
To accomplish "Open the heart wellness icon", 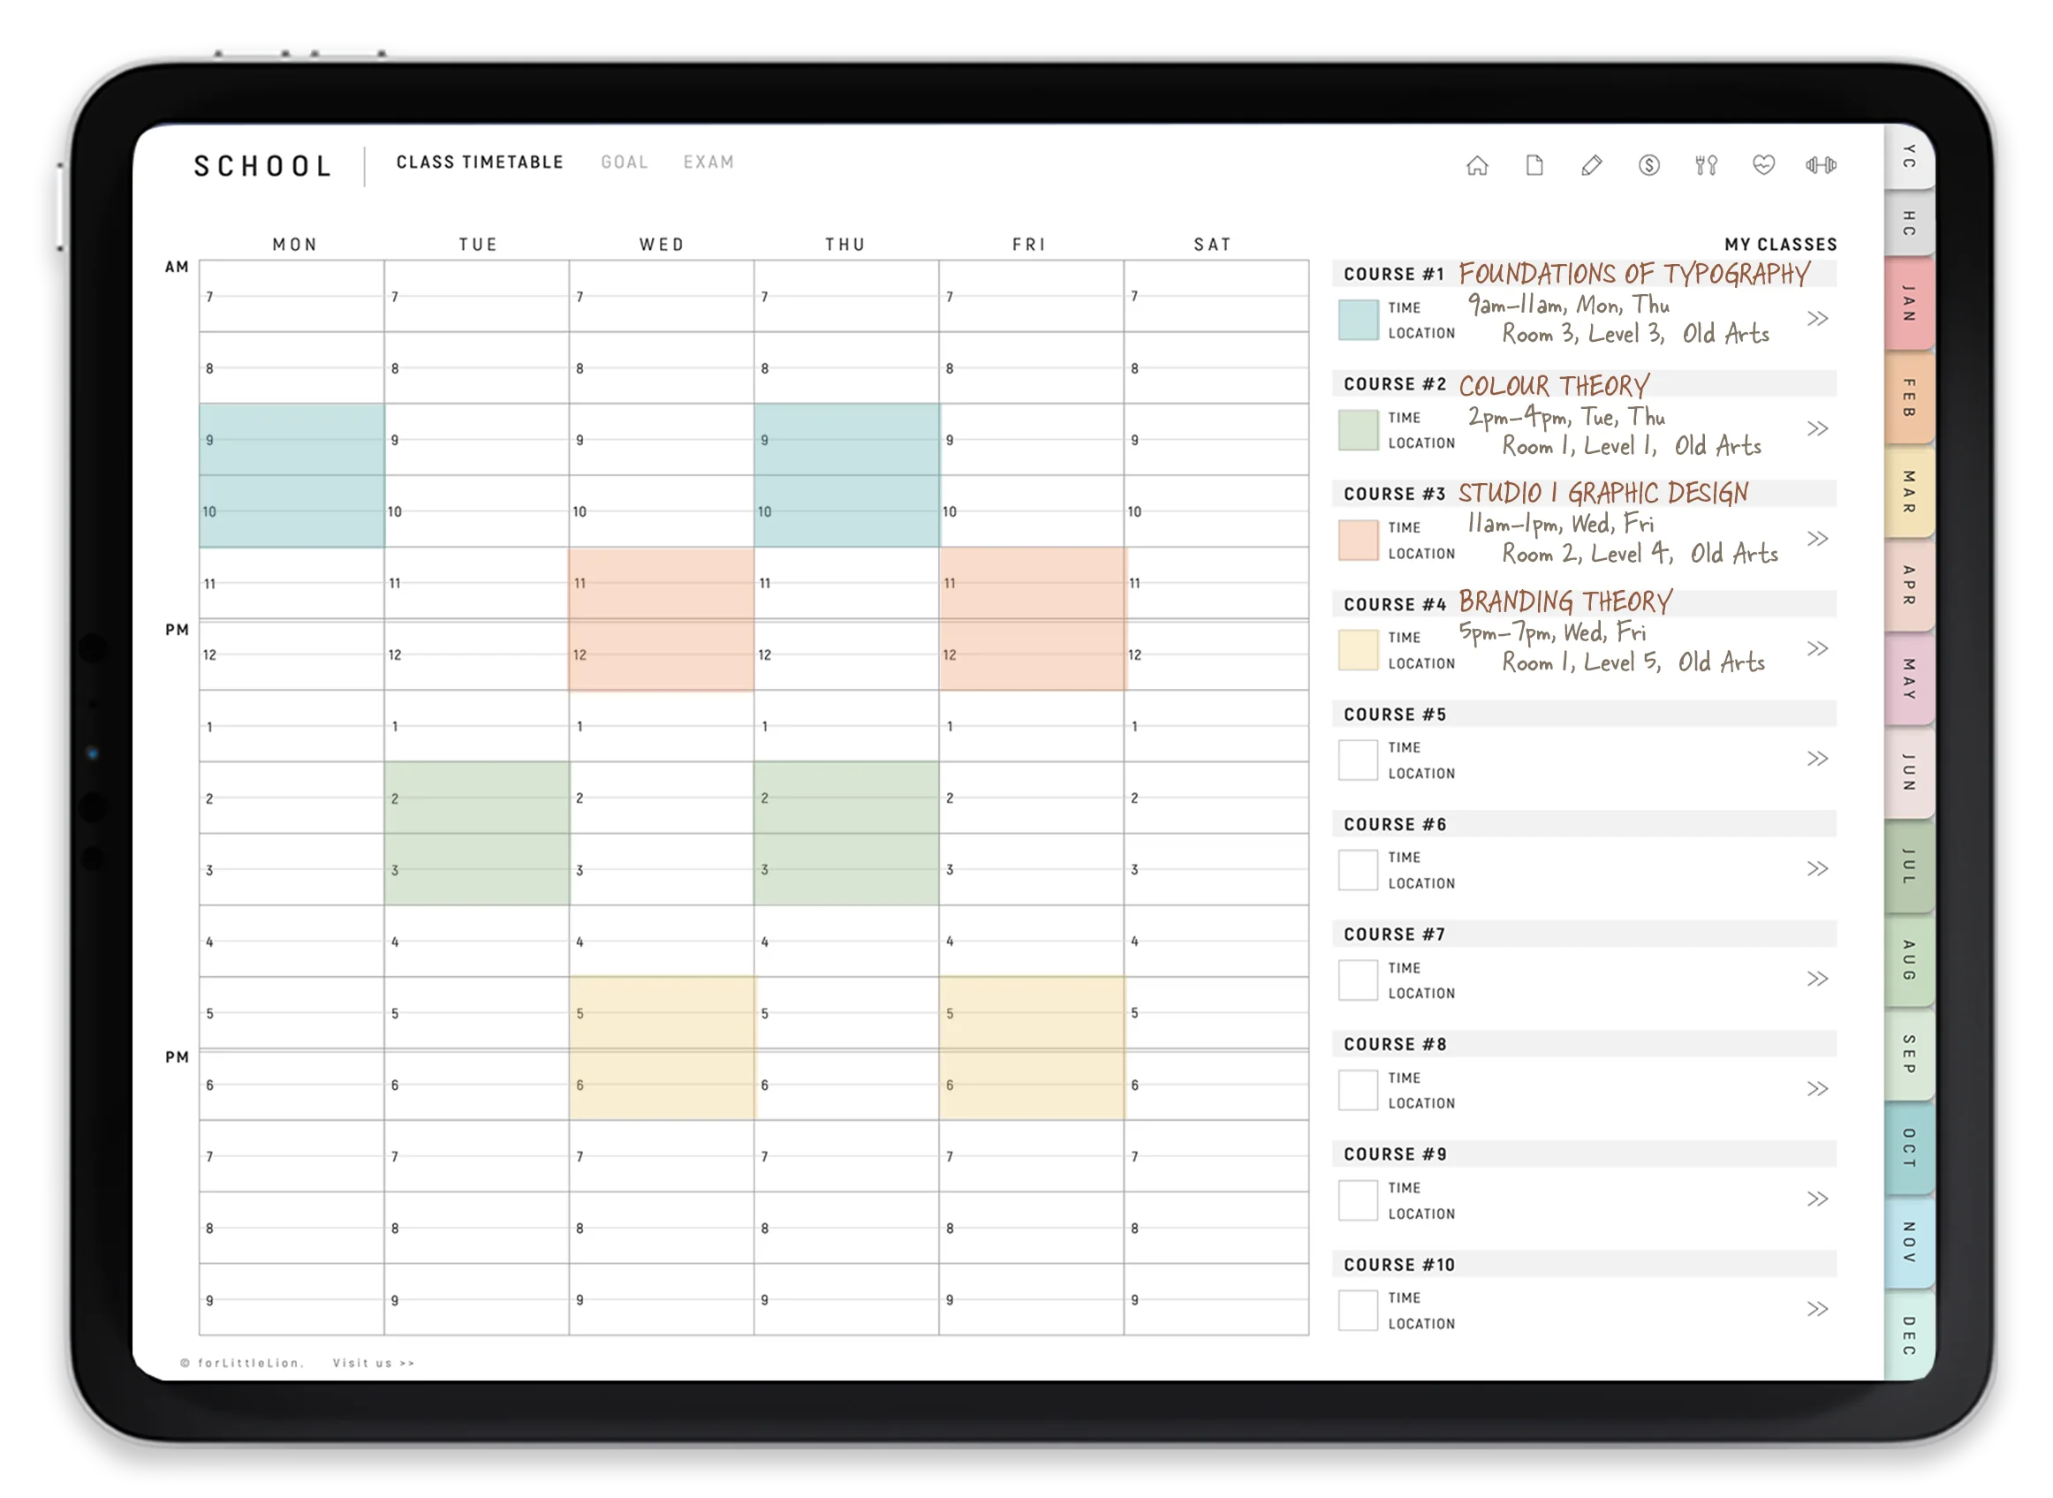I will [1763, 165].
